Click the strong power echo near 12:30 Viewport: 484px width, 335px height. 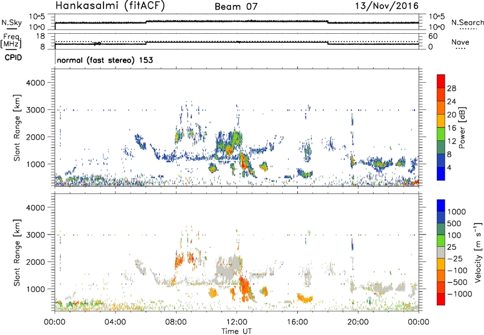[x=245, y=162]
